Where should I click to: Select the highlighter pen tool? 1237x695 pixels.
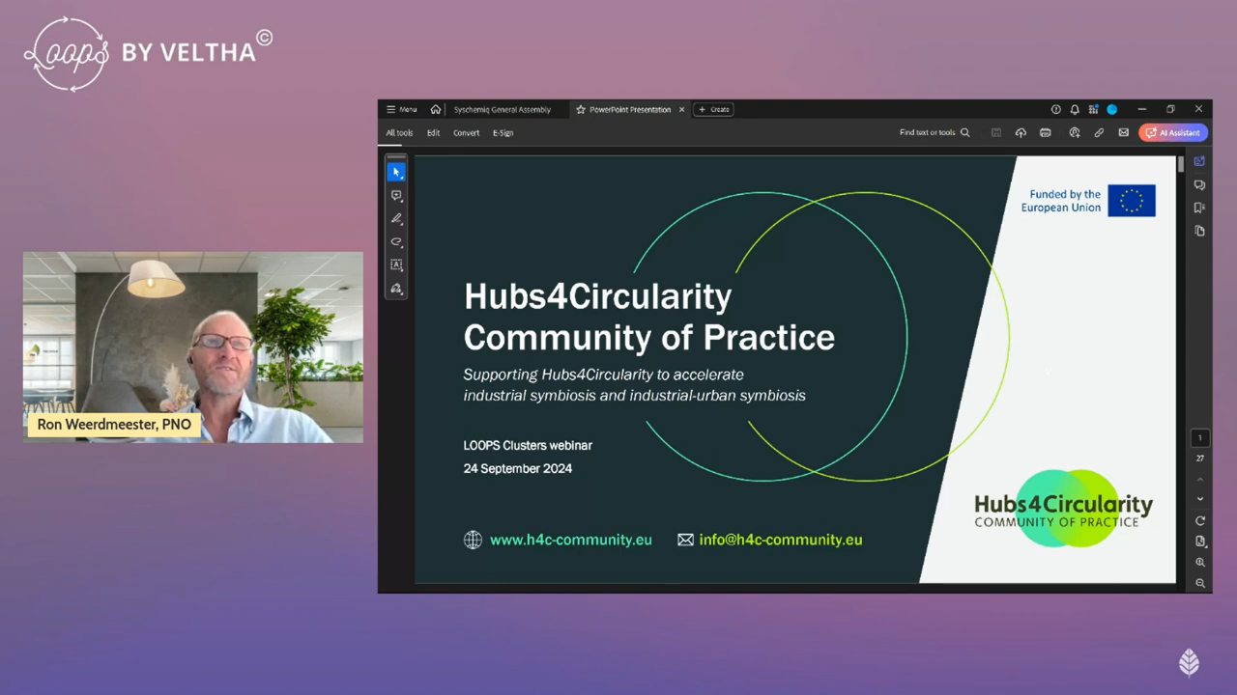click(x=396, y=219)
